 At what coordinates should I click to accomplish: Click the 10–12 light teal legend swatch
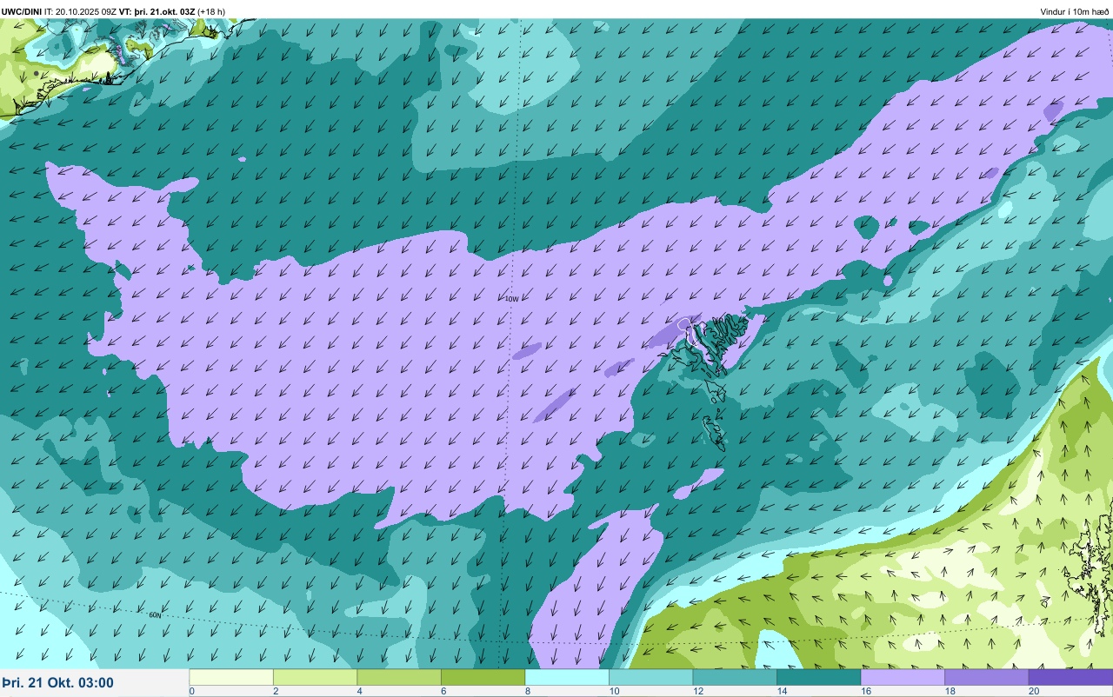650,677
